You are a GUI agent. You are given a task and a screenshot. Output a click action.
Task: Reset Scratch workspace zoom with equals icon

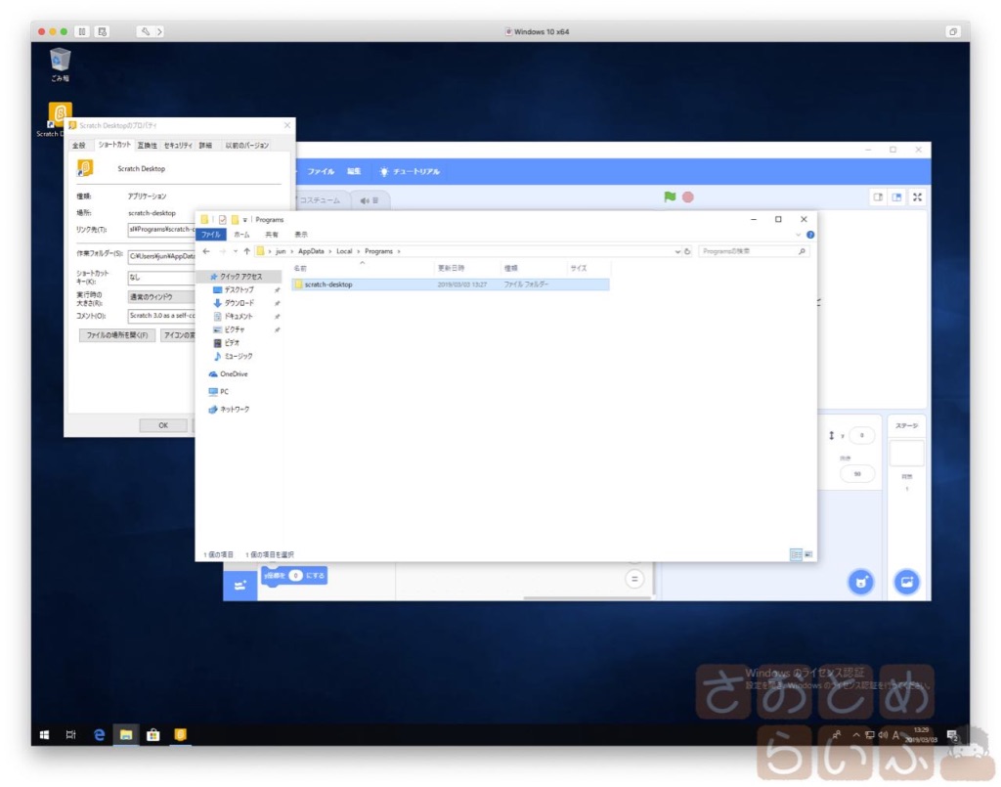pyautogui.click(x=633, y=579)
